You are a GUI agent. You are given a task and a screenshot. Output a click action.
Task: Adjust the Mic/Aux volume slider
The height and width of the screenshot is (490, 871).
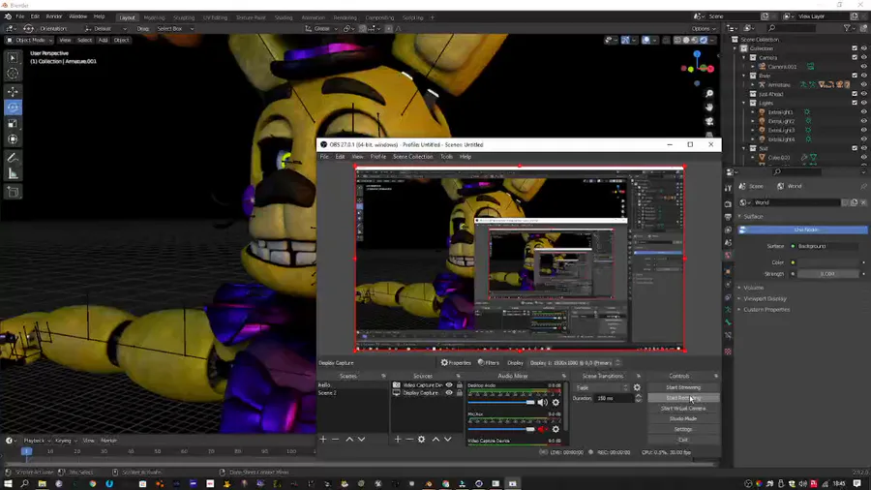(x=501, y=429)
